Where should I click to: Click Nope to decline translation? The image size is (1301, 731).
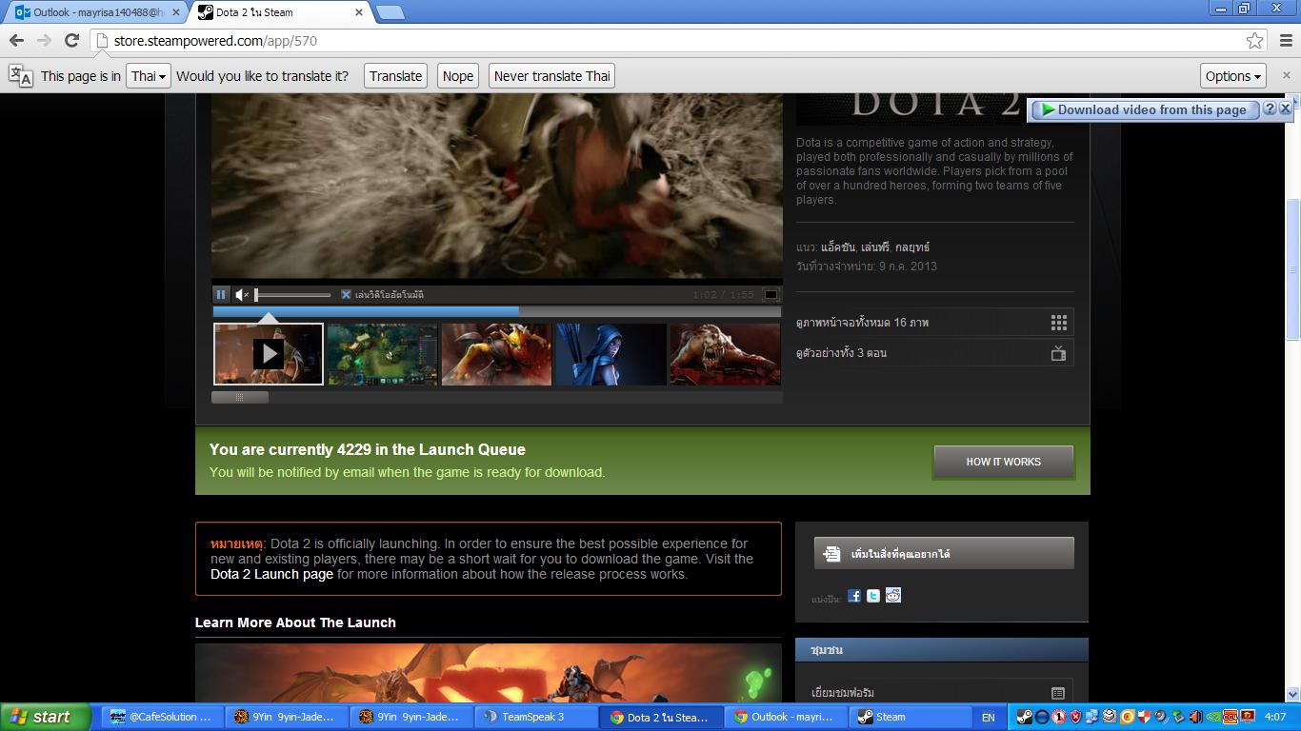pos(458,76)
